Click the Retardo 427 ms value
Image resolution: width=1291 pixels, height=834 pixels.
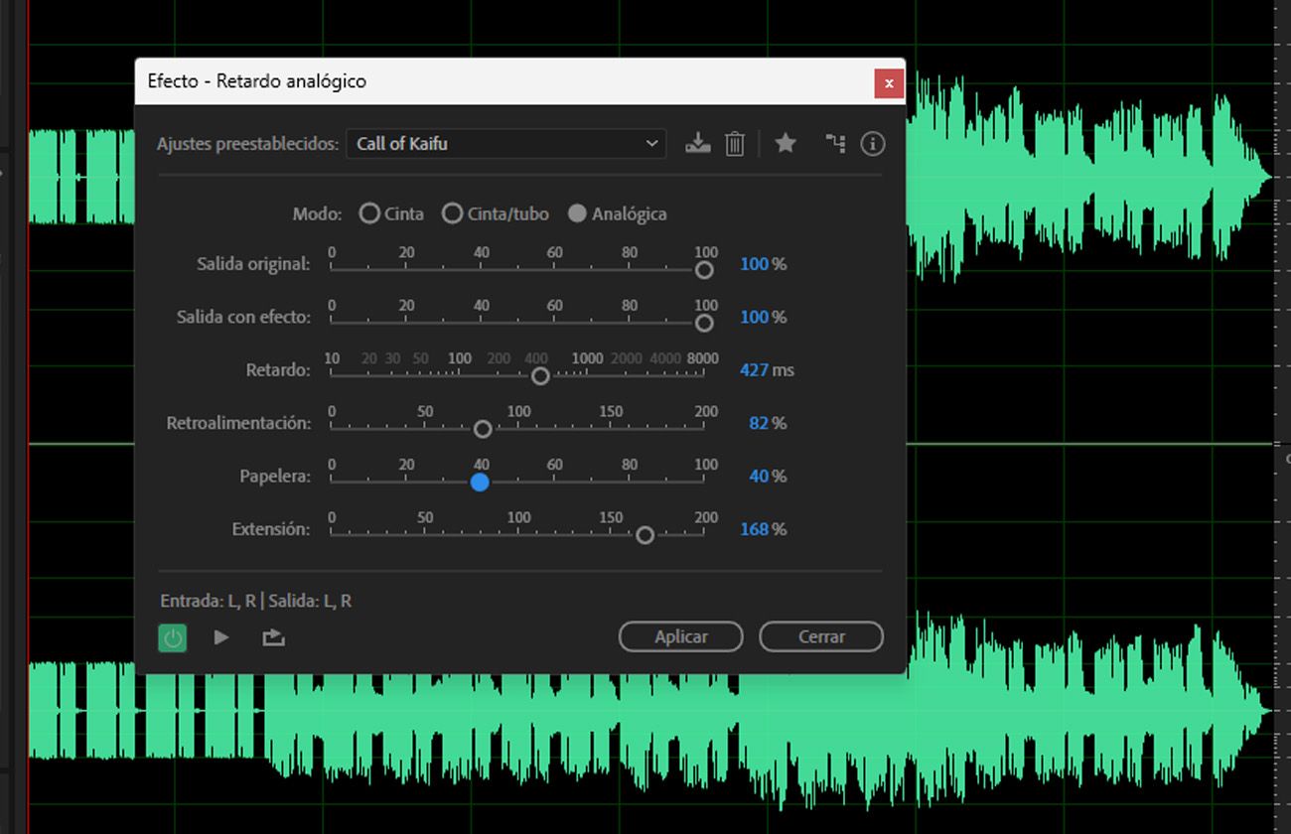pos(754,369)
